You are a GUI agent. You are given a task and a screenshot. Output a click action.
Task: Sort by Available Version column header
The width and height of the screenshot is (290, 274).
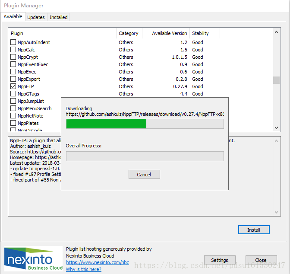pos(166,33)
